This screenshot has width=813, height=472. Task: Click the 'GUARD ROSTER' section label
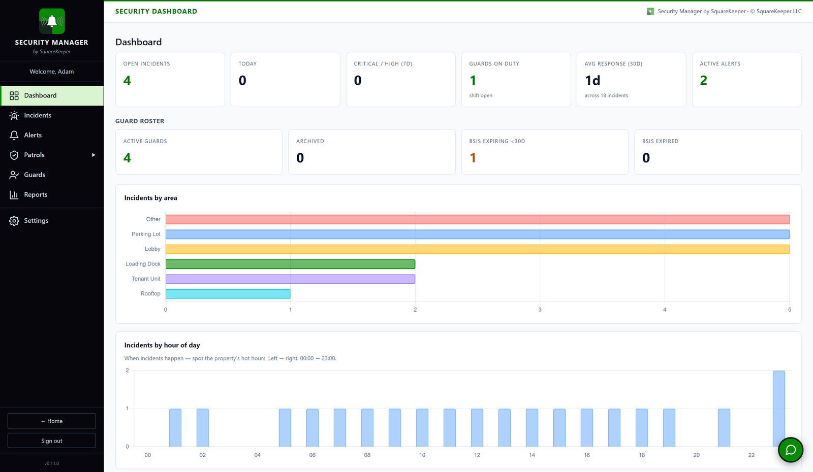tap(140, 121)
